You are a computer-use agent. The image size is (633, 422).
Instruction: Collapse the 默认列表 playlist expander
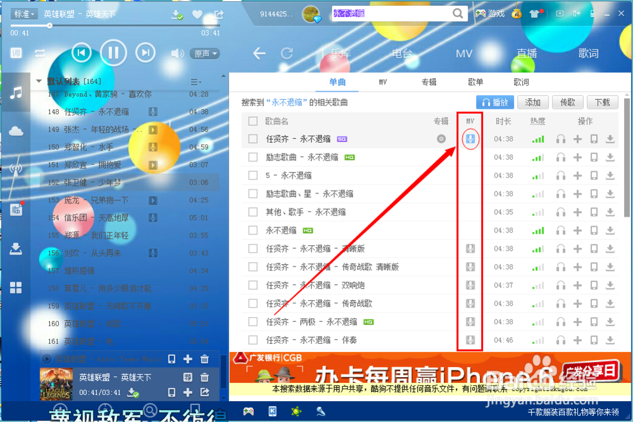39,81
